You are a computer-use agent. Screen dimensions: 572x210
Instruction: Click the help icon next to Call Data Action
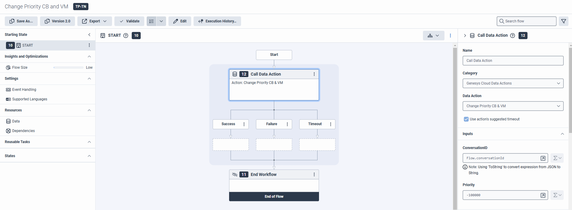[x=513, y=36]
